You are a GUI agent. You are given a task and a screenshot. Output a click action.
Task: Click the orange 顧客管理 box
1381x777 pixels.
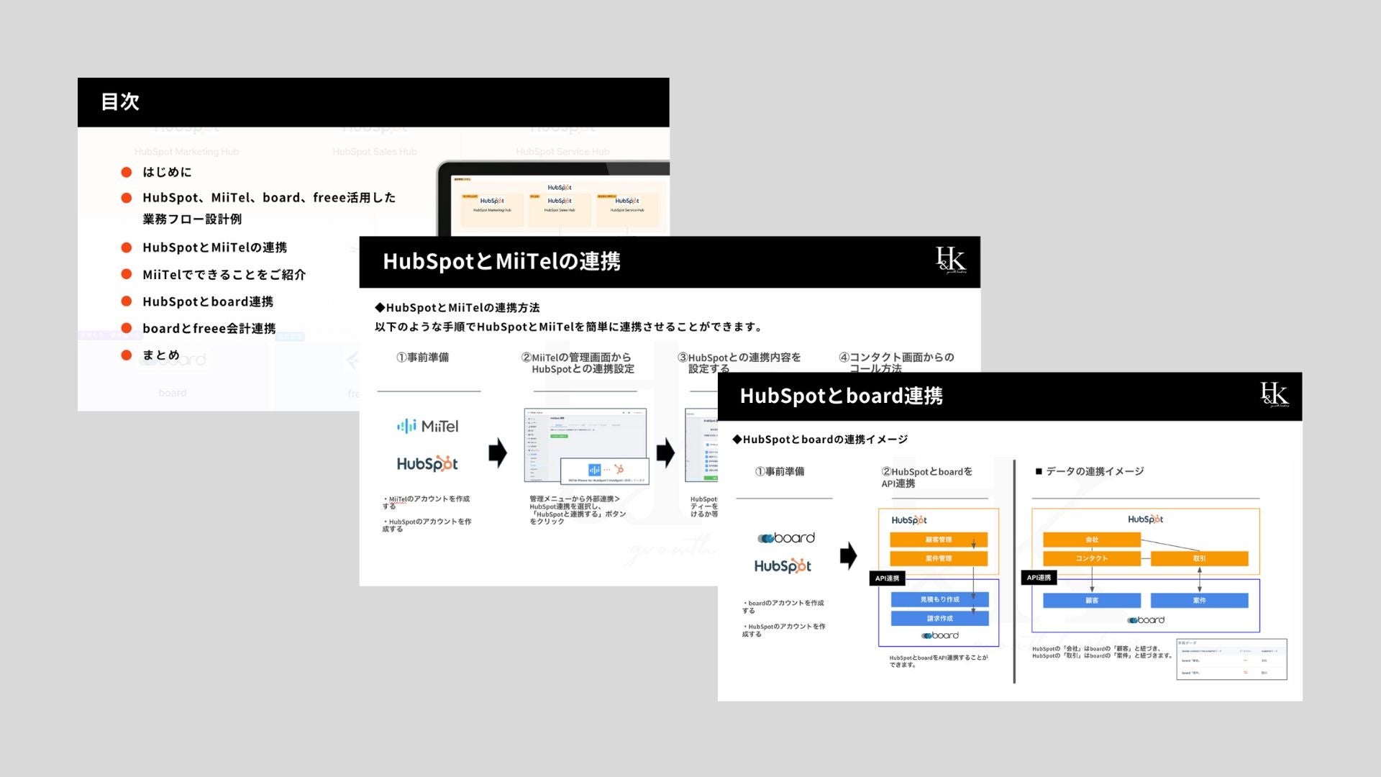coord(938,540)
